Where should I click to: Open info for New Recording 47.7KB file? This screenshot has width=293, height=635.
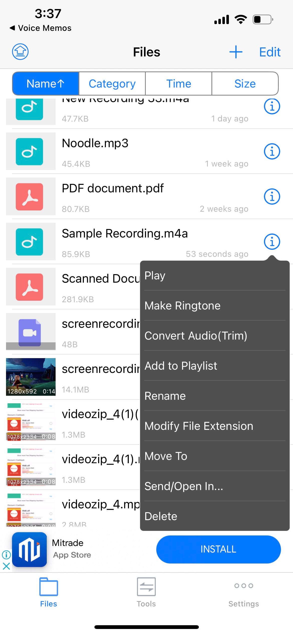(x=272, y=106)
